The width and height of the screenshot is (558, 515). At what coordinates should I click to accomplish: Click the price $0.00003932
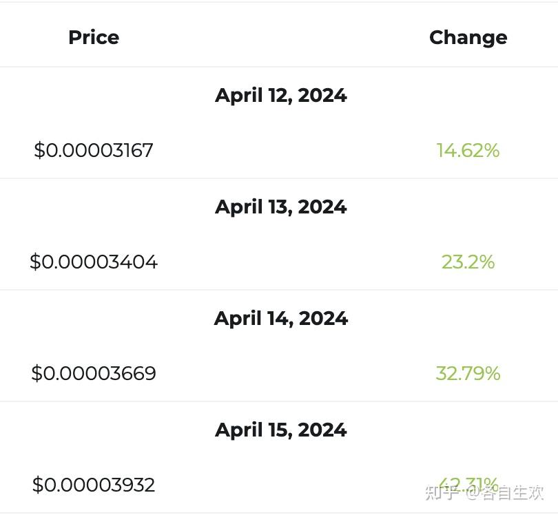click(94, 485)
